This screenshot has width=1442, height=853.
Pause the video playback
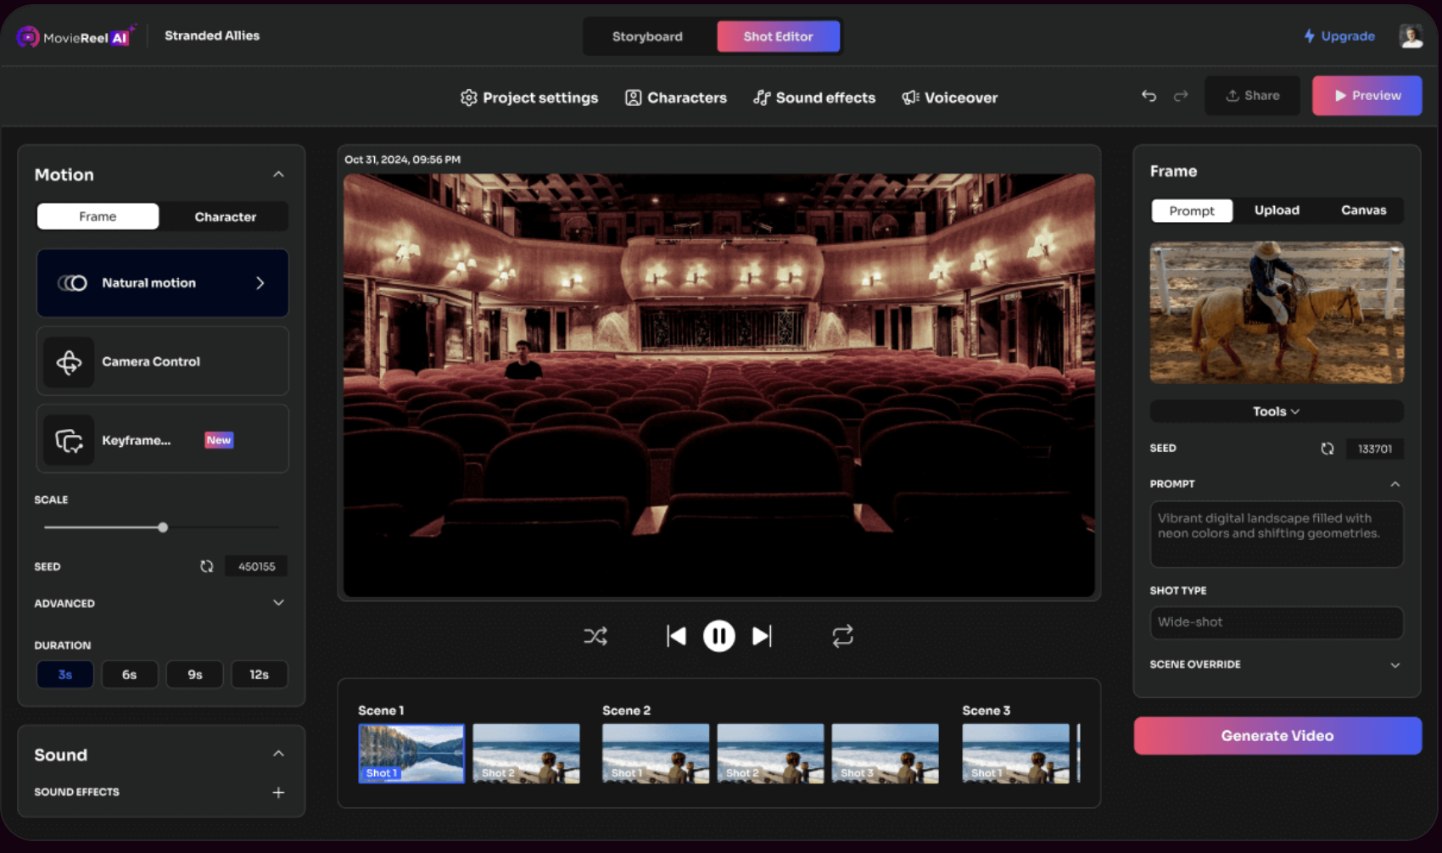point(718,636)
